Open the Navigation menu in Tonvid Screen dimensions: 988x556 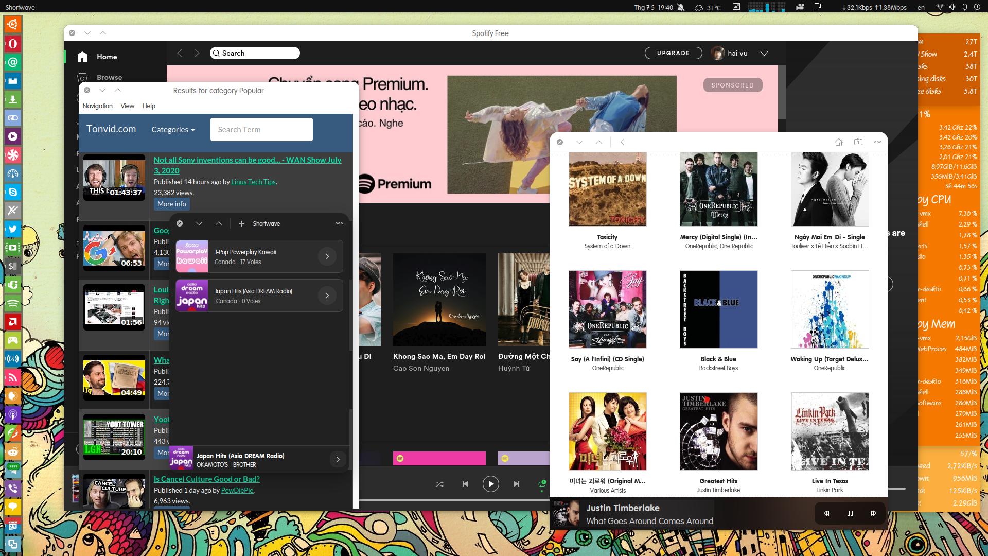click(x=97, y=106)
